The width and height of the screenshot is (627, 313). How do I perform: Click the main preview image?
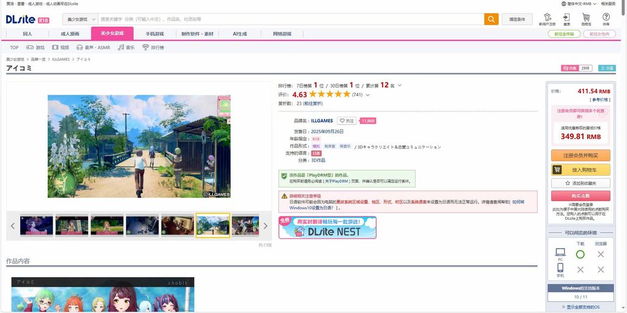tap(139, 146)
